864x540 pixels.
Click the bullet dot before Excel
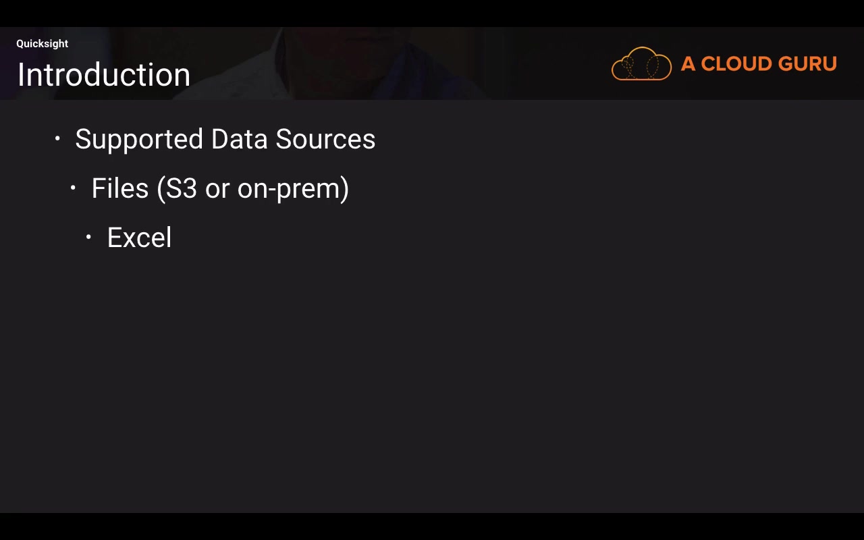coord(88,238)
